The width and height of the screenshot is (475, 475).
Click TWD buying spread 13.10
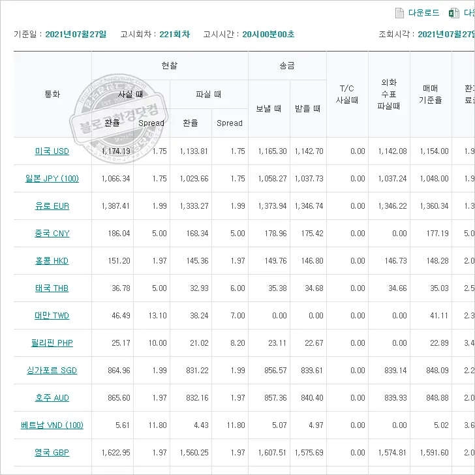(157, 316)
